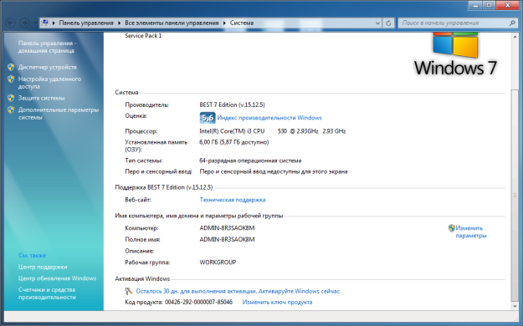Image resolution: width=523 pixels, height=326 pixels.
Task: Click product code '00426-292-0000007-85046'
Action: (199, 302)
